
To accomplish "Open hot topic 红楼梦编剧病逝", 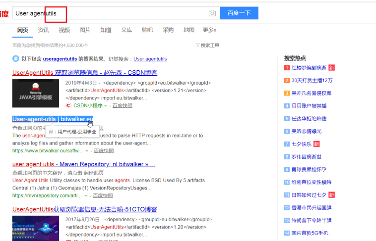I will pos(309,68).
